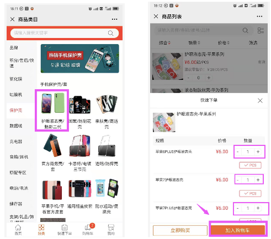
Task: Switch product list layout with grid icon
Action: tap(261, 30)
